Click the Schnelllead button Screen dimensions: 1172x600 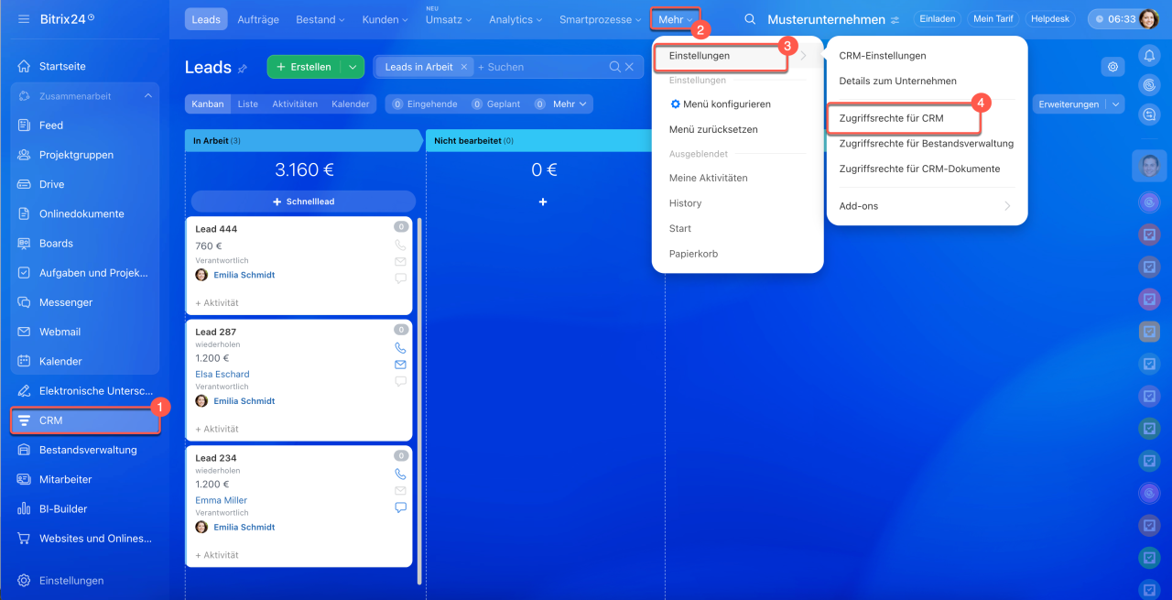[303, 202]
